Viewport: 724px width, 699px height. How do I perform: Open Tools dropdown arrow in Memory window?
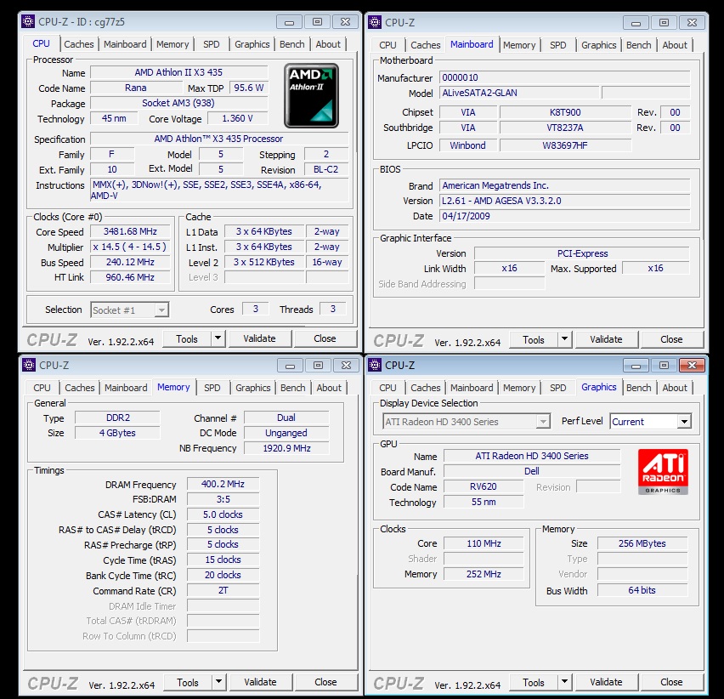coord(219,682)
